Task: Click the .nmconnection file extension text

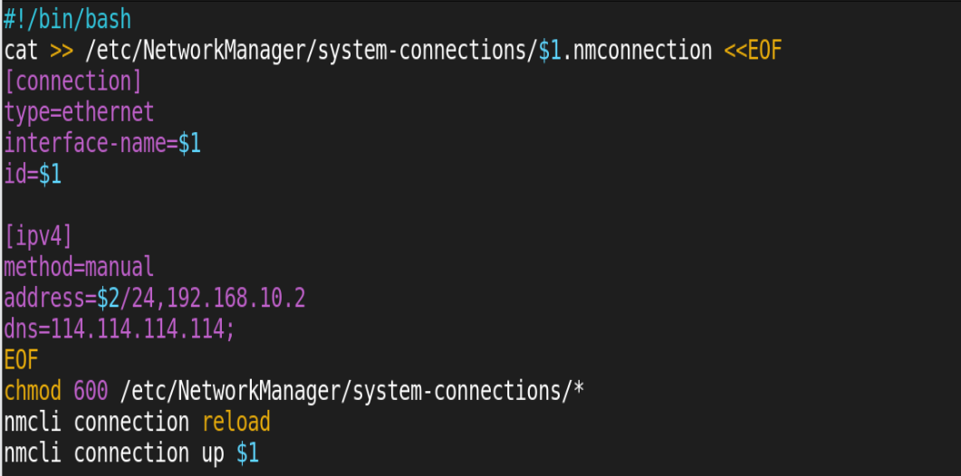Action: (638, 51)
